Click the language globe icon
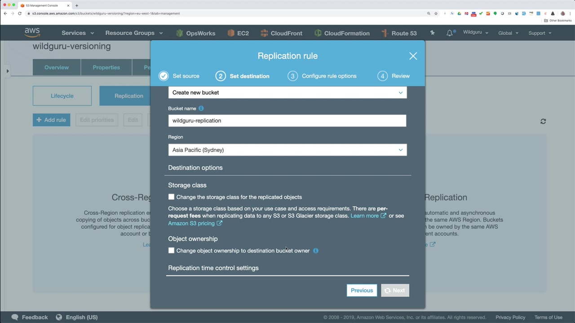575x323 pixels. click(x=59, y=317)
